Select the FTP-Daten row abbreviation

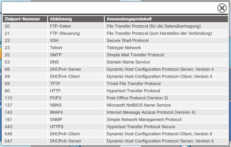click(x=76, y=26)
